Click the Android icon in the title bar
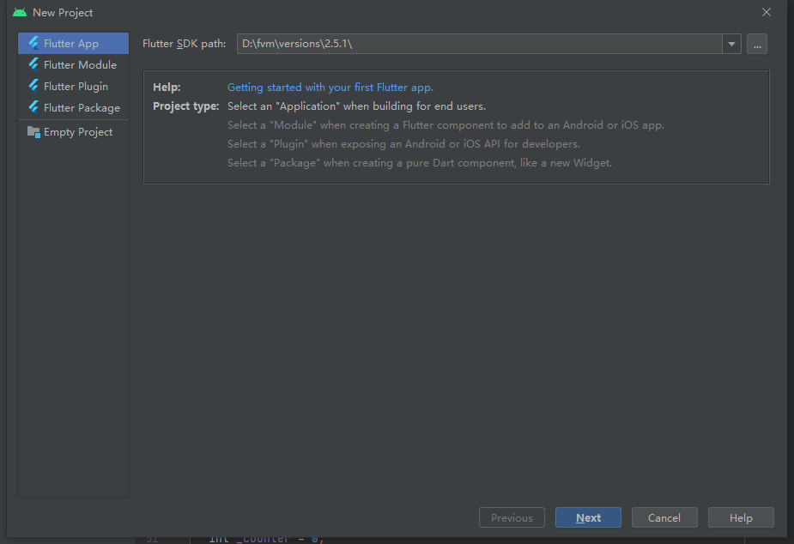 [20, 13]
